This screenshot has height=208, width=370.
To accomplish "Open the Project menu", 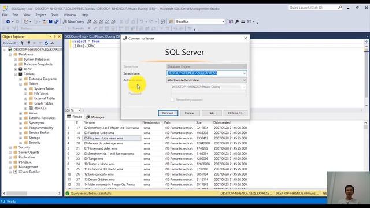I will [x=40, y=15].
